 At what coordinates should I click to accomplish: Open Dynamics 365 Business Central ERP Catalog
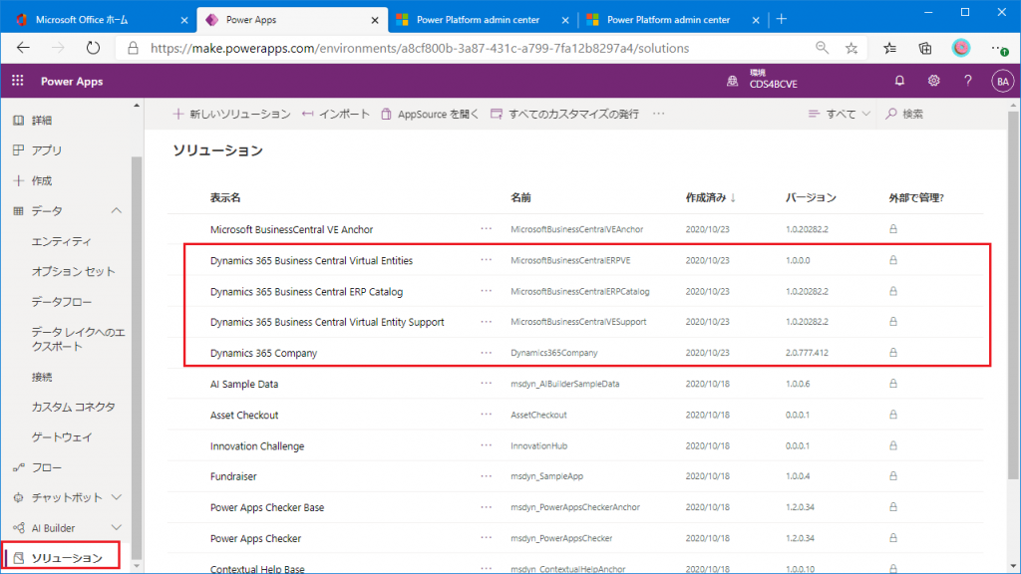click(306, 292)
